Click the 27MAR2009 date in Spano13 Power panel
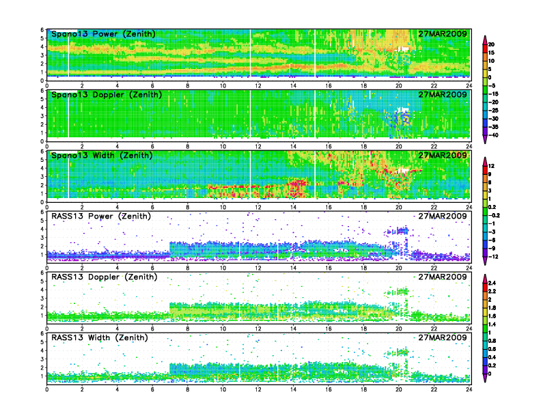The image size is (541, 418). 443,33
